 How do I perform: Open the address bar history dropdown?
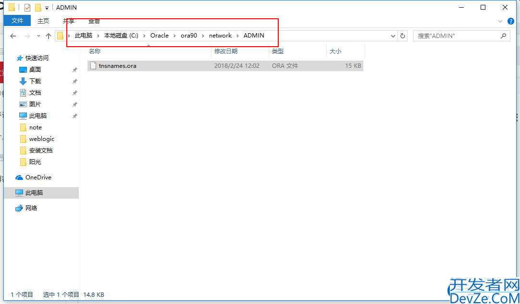click(x=393, y=36)
